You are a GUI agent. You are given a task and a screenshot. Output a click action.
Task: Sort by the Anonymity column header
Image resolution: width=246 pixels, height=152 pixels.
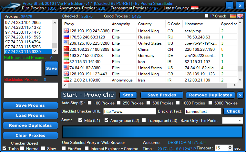[x=121, y=24]
